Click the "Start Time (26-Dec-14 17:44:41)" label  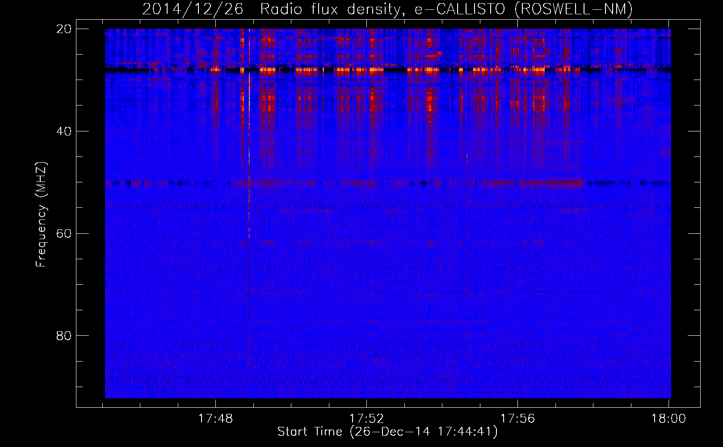click(387, 432)
